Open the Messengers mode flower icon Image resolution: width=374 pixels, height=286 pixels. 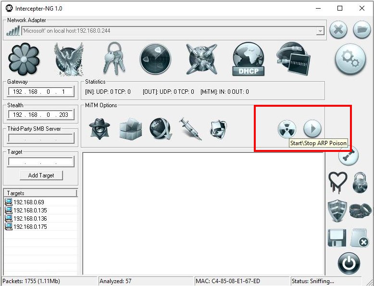(x=24, y=59)
